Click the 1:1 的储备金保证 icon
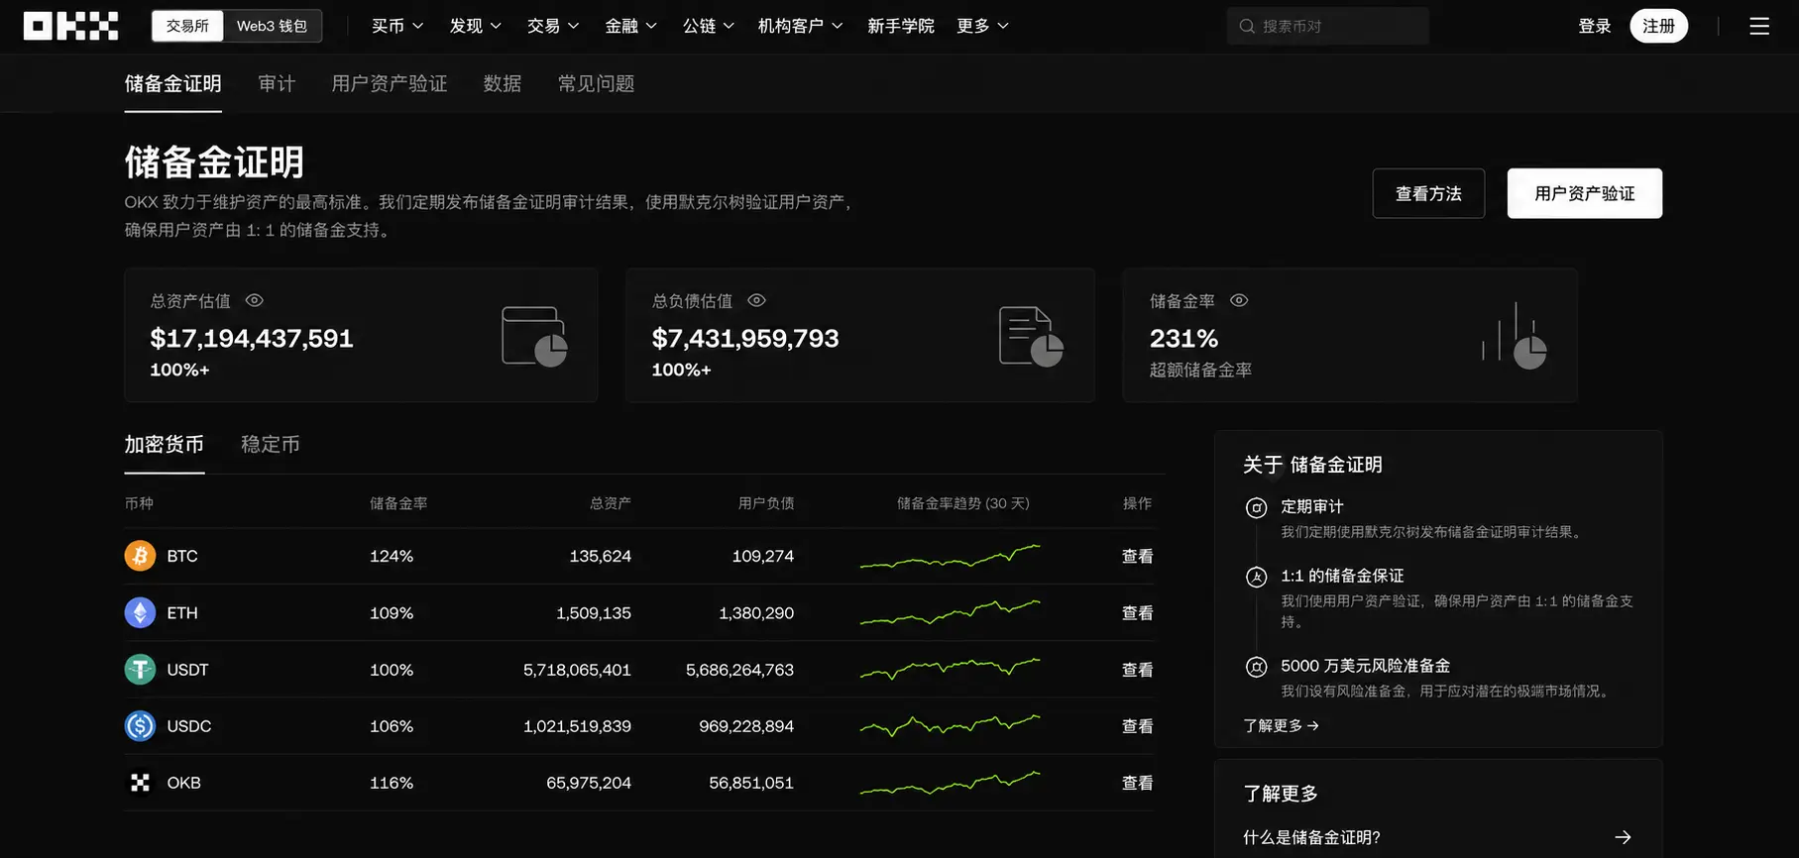The image size is (1799, 858). (x=1256, y=577)
